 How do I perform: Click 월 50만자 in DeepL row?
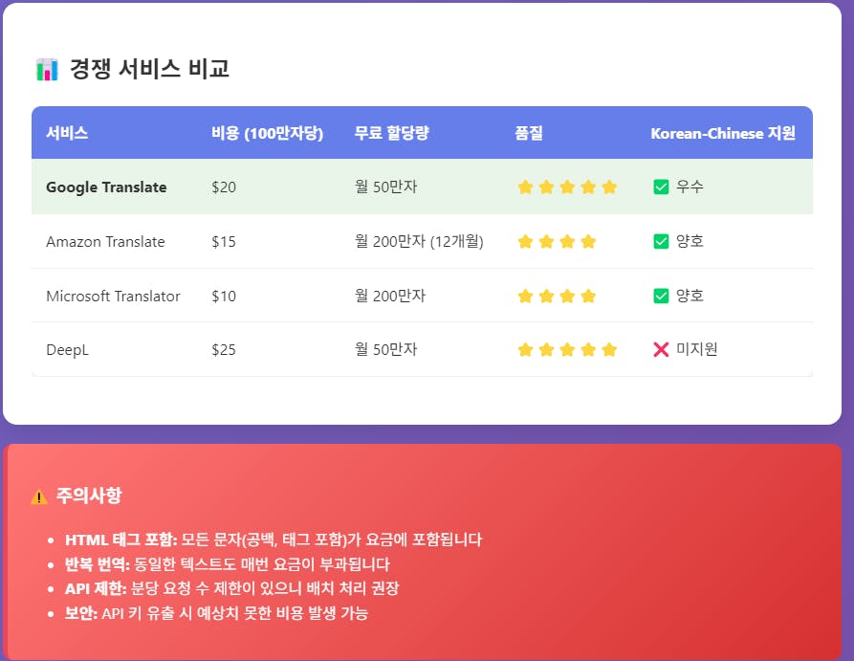(386, 349)
